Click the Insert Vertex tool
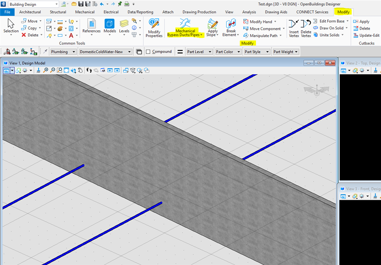381x265 pixels. (294, 28)
